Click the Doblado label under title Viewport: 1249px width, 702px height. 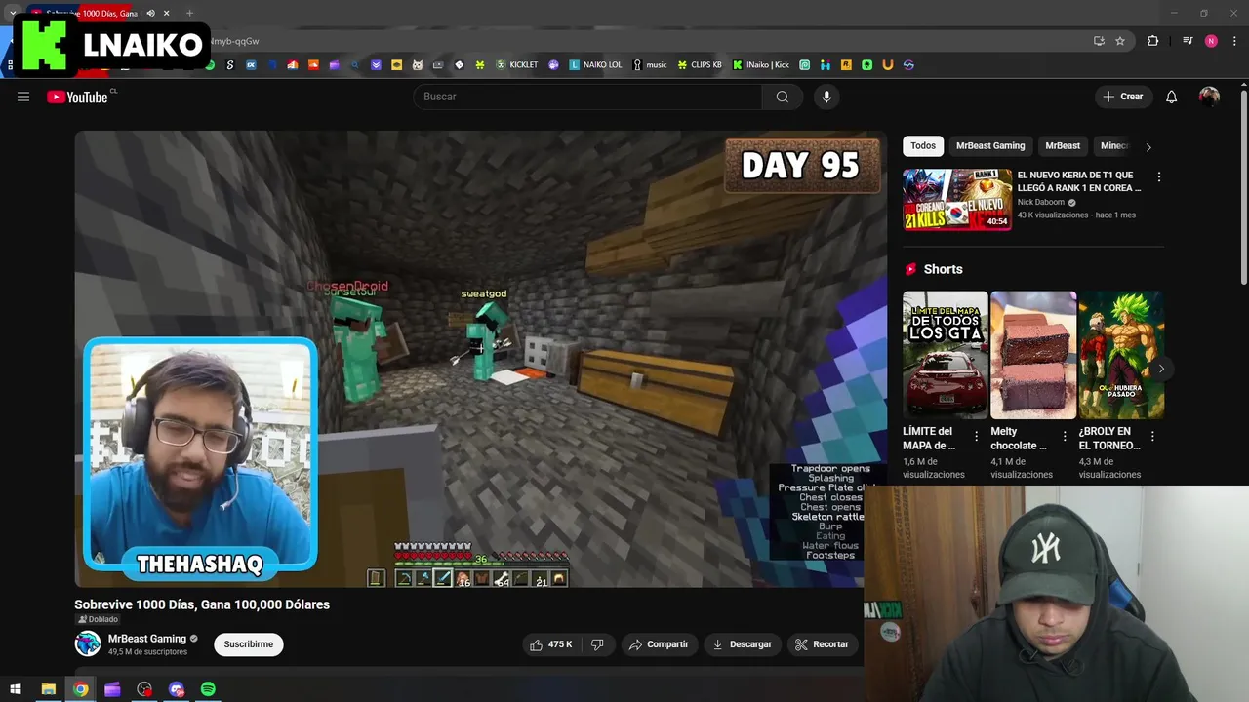click(99, 619)
